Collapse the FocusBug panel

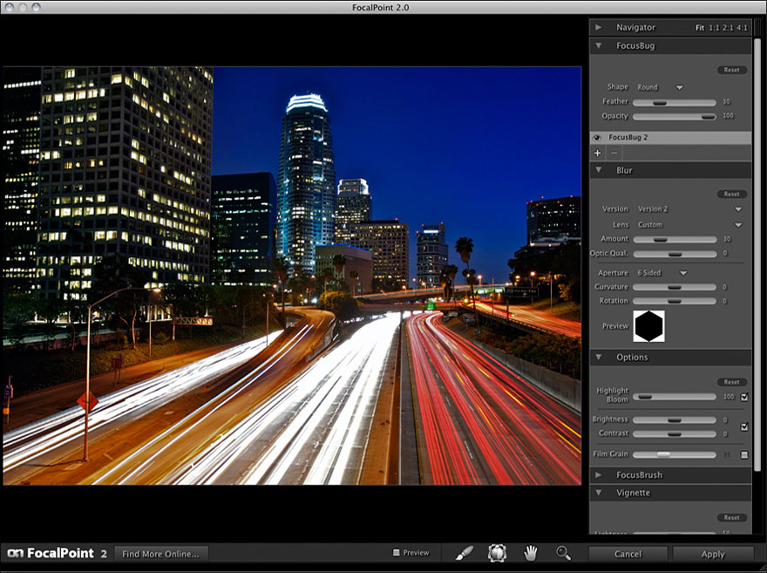pos(598,45)
